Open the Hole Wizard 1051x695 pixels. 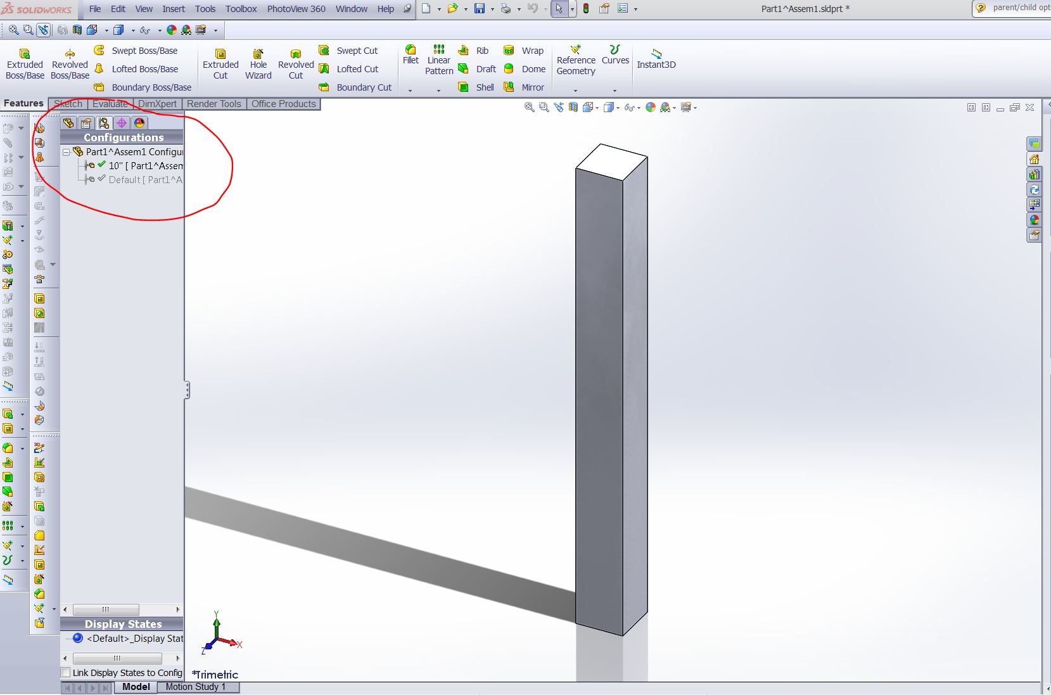(x=258, y=64)
